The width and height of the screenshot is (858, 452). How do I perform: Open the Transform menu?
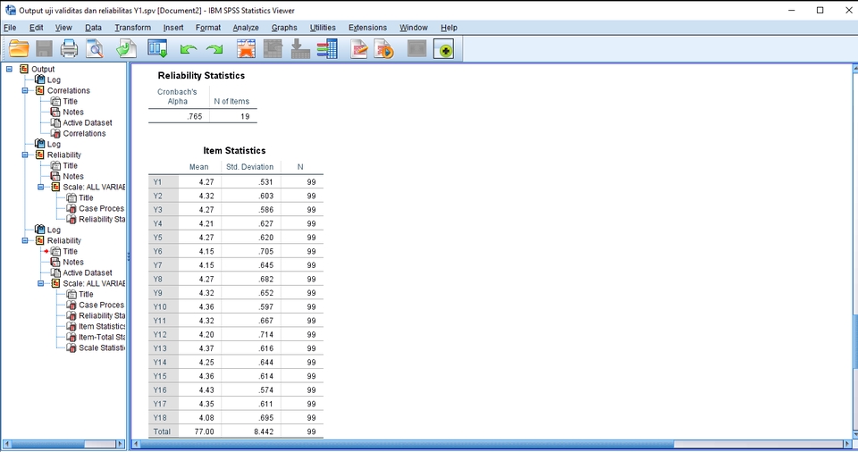pyautogui.click(x=133, y=28)
